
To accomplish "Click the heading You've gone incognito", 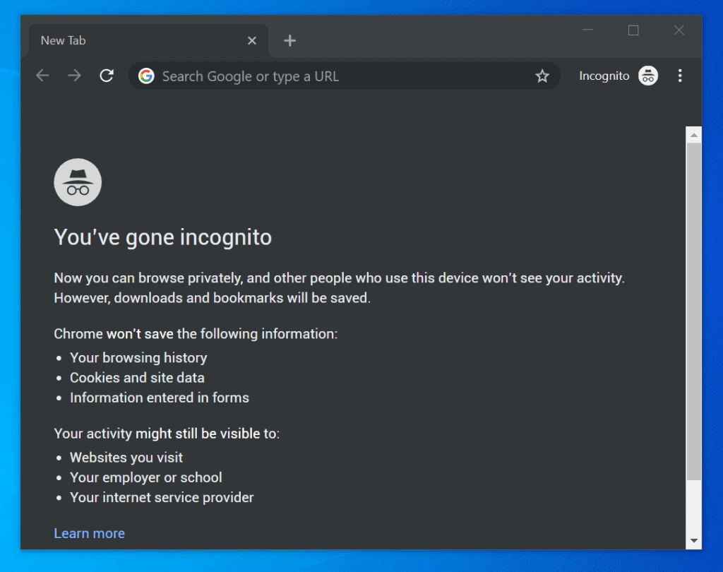I will point(163,237).
